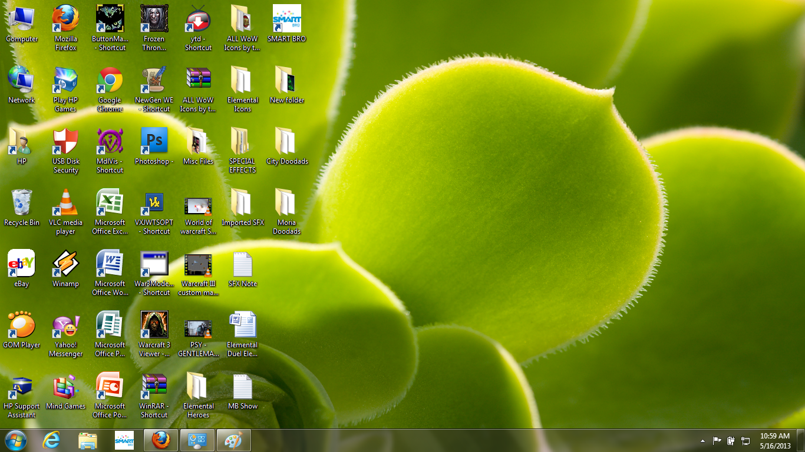Select the ButtonMa... shortcut icon
This screenshot has width=805, height=452.
[x=110, y=28]
